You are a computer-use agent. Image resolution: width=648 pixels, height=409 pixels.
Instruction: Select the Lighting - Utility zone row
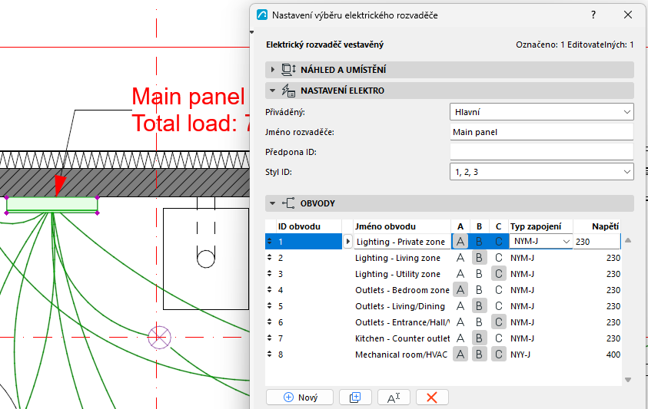(x=443, y=274)
